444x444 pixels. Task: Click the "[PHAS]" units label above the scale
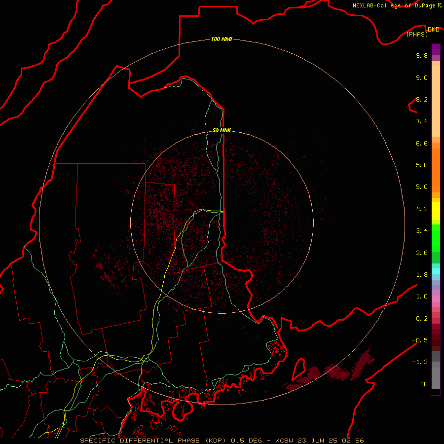(417, 34)
